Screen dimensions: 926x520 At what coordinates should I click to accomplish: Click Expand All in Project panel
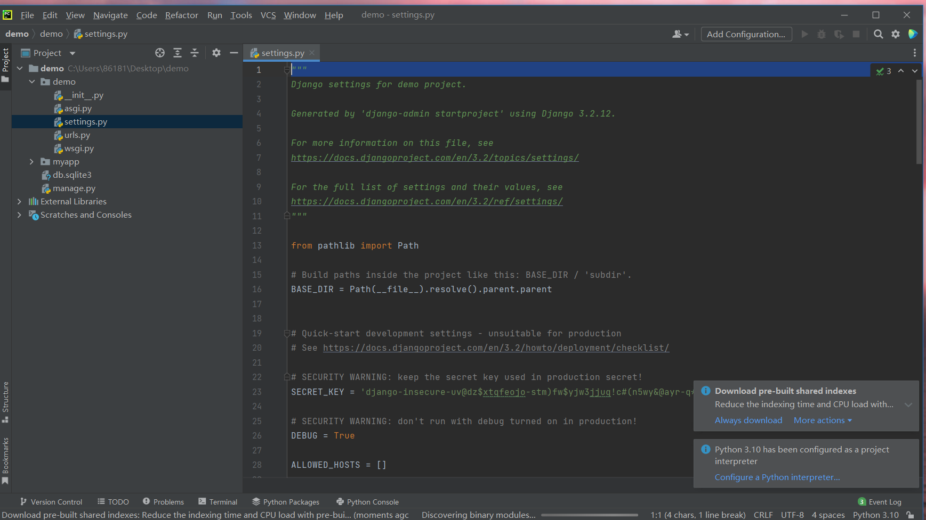[178, 53]
